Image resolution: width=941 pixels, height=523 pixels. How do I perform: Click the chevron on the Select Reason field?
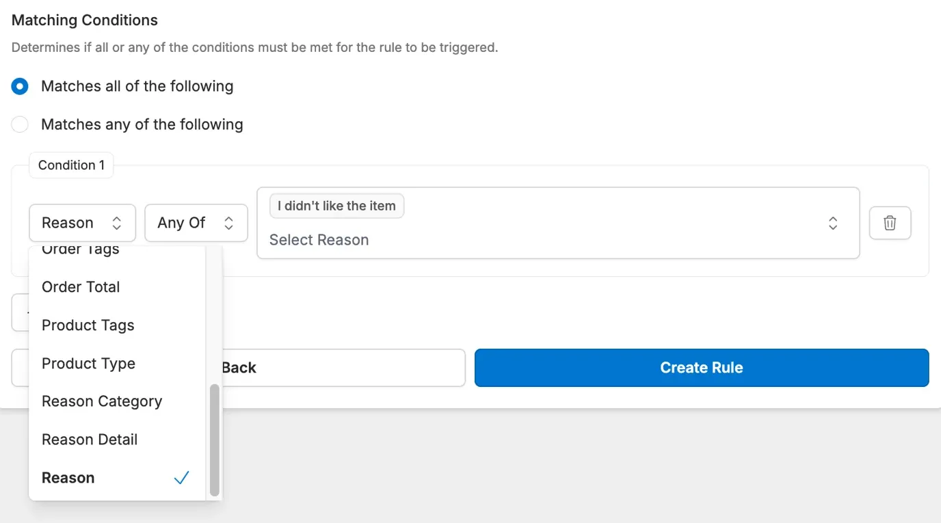coord(833,223)
